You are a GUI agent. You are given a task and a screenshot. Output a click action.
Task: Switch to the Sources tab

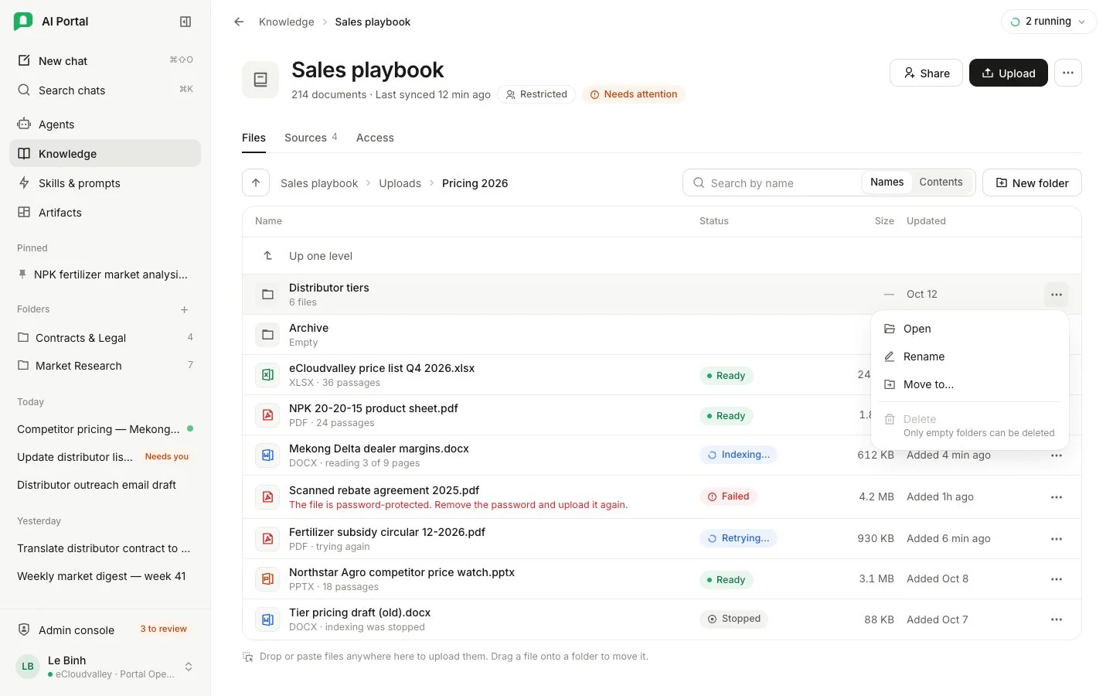(x=311, y=138)
